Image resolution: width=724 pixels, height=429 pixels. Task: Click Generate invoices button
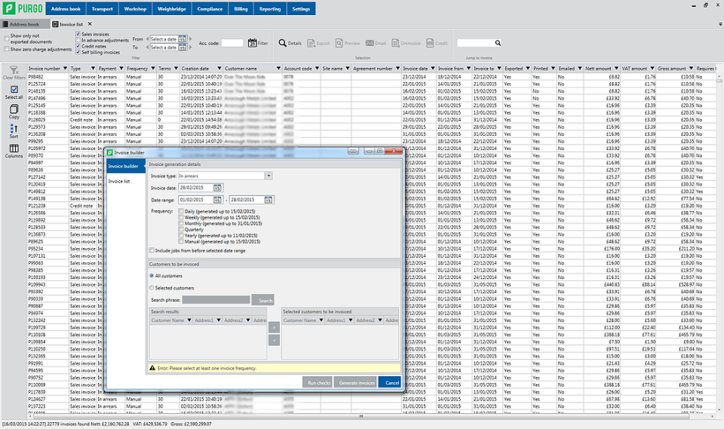pyautogui.click(x=357, y=382)
